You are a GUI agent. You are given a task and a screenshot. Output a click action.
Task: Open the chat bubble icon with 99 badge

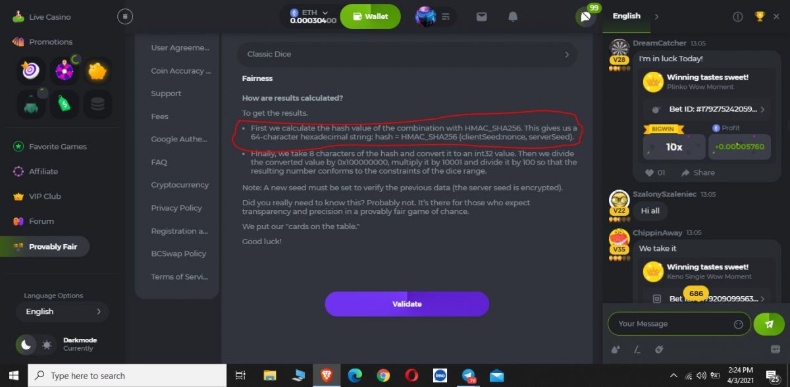pos(585,16)
